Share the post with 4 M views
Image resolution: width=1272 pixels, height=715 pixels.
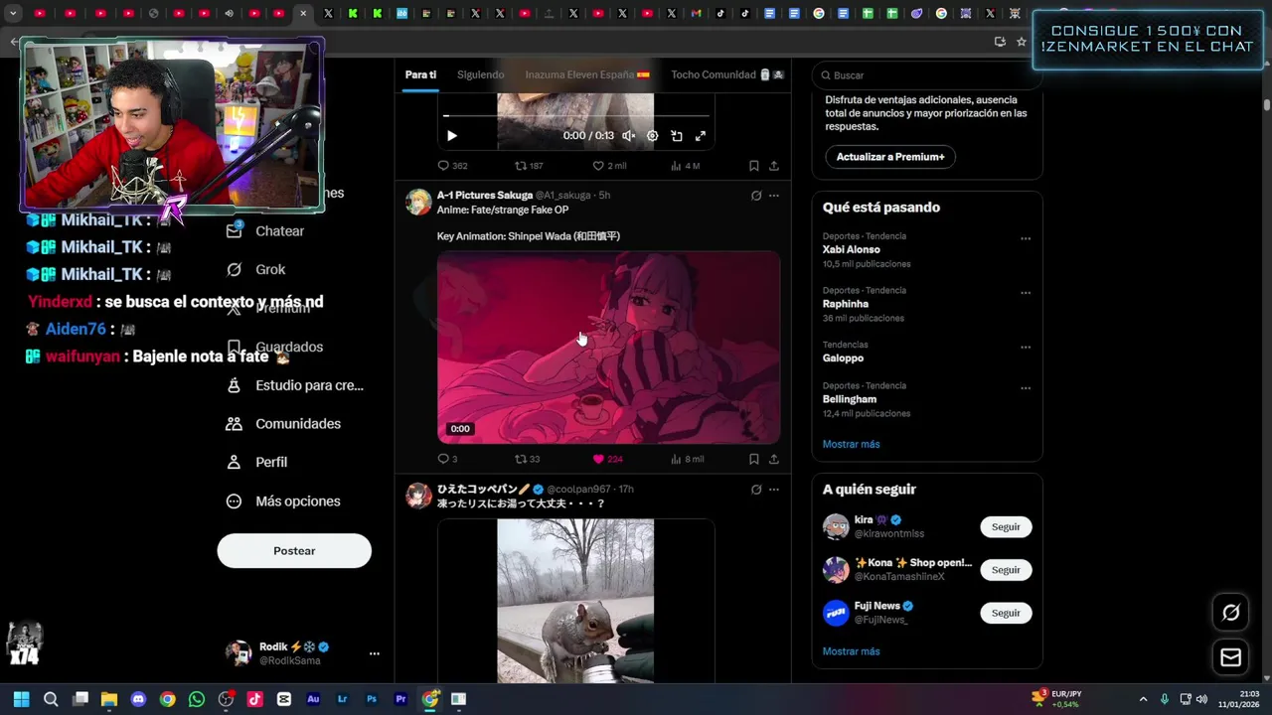click(774, 166)
